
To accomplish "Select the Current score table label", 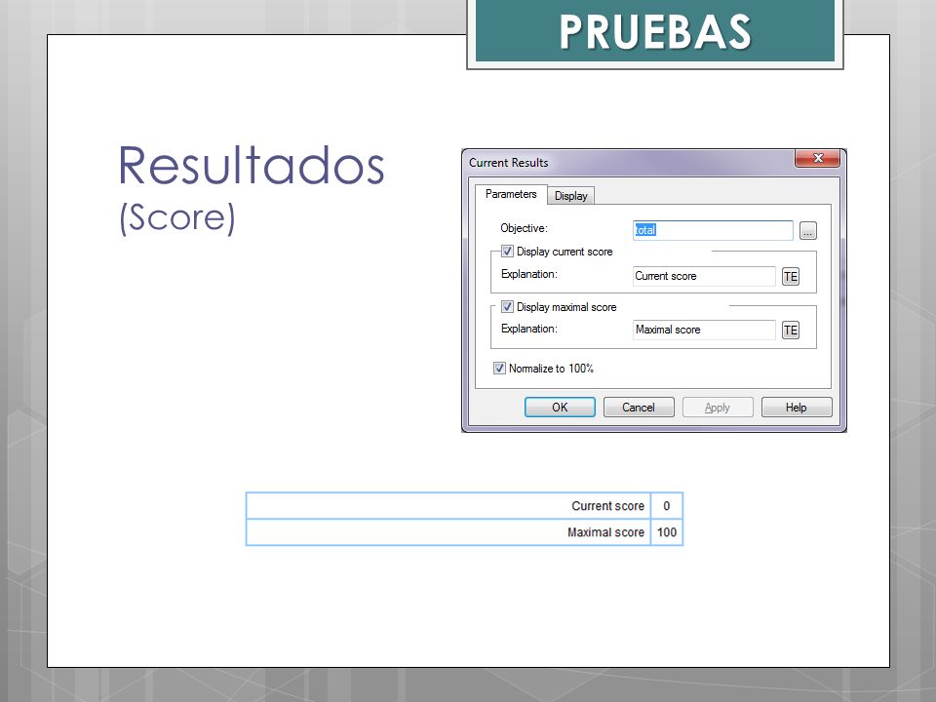I will point(607,506).
